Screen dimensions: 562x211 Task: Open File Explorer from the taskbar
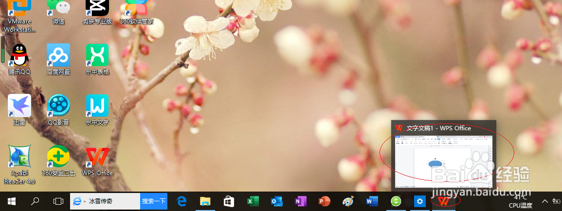(x=205, y=201)
